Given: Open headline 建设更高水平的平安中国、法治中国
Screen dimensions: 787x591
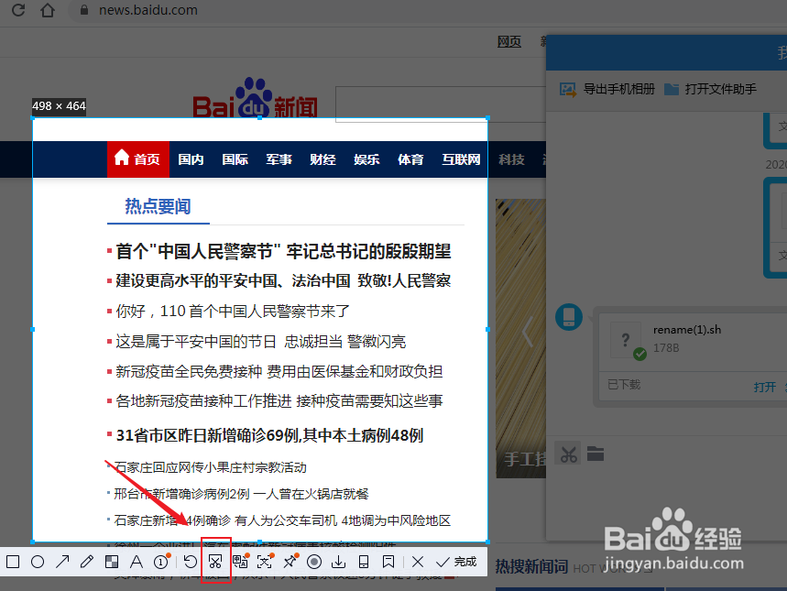Looking at the screenshot, I should tap(233, 280).
